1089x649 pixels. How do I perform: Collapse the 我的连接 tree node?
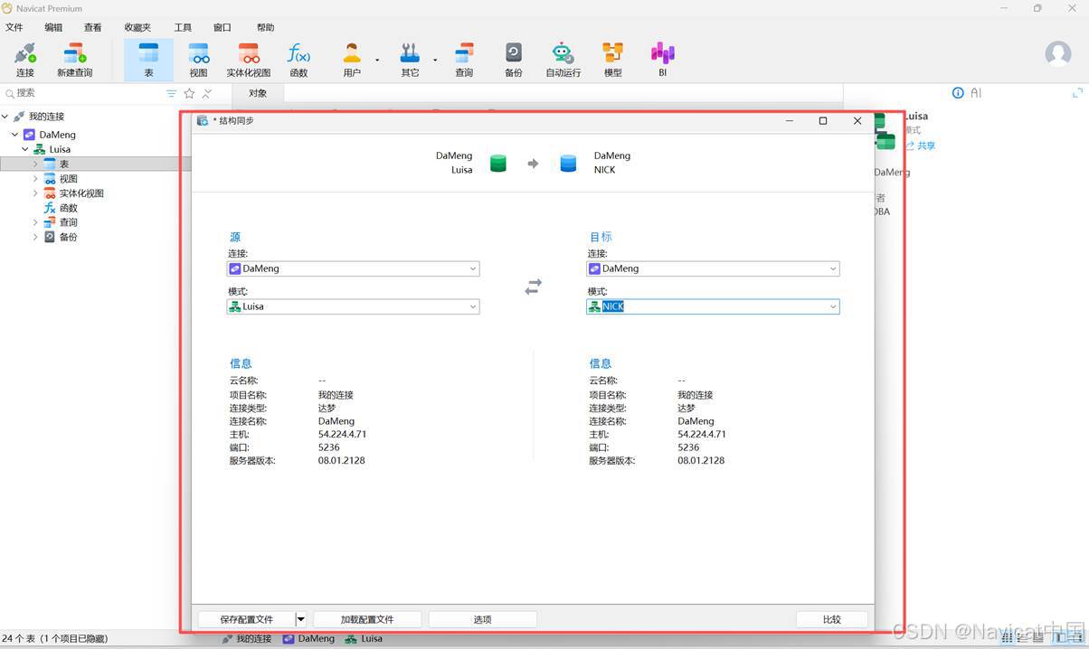(5, 117)
